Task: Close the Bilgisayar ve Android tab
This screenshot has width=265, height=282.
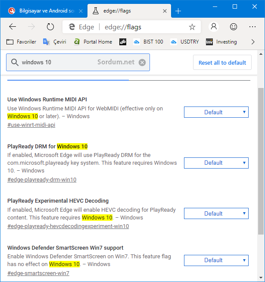Action: tap(81, 11)
